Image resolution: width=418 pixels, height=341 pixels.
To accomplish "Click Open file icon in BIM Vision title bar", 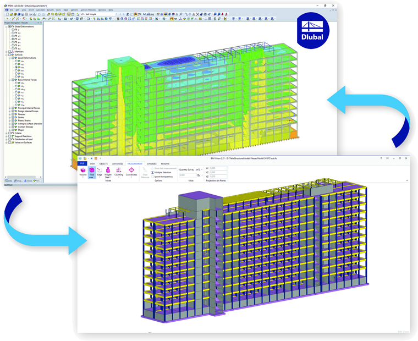I will [x=85, y=158].
